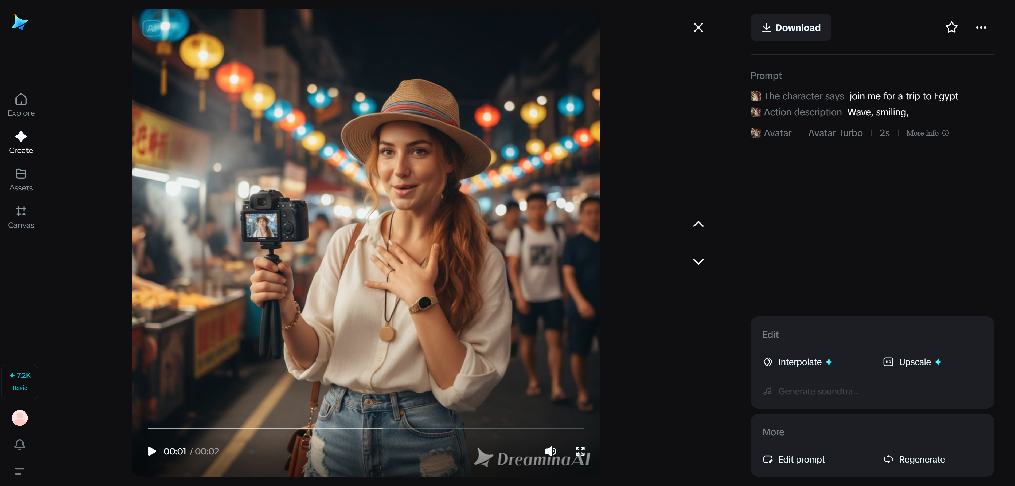
Task: Toggle fullscreen video view
Action: tap(580, 451)
